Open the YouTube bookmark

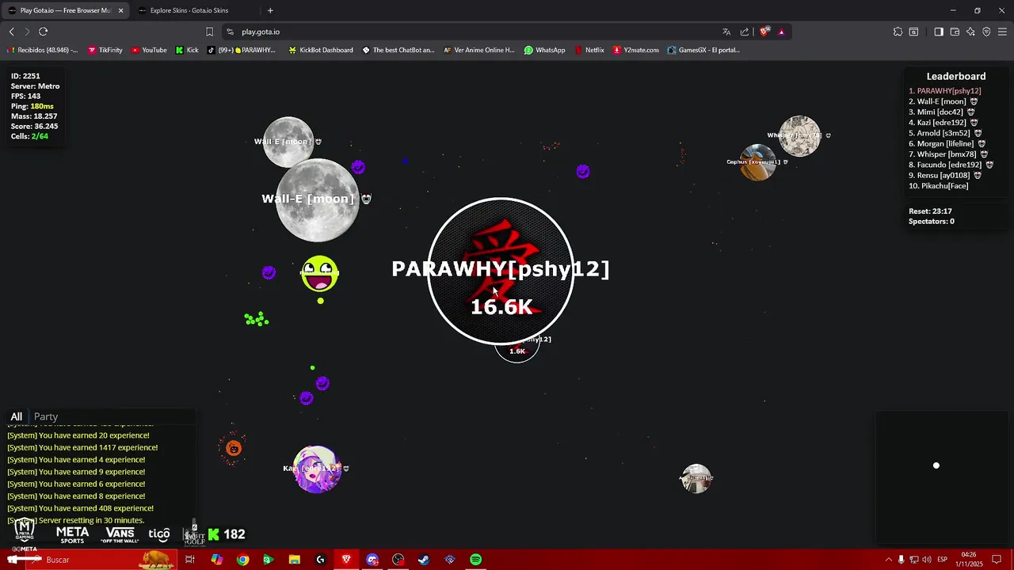pyautogui.click(x=149, y=50)
